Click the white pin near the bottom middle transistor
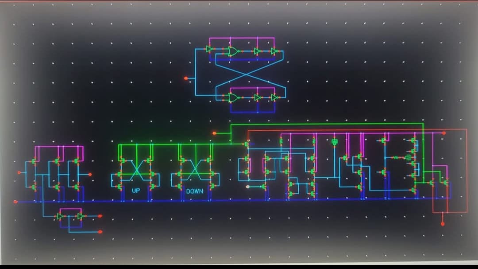 point(247,187)
